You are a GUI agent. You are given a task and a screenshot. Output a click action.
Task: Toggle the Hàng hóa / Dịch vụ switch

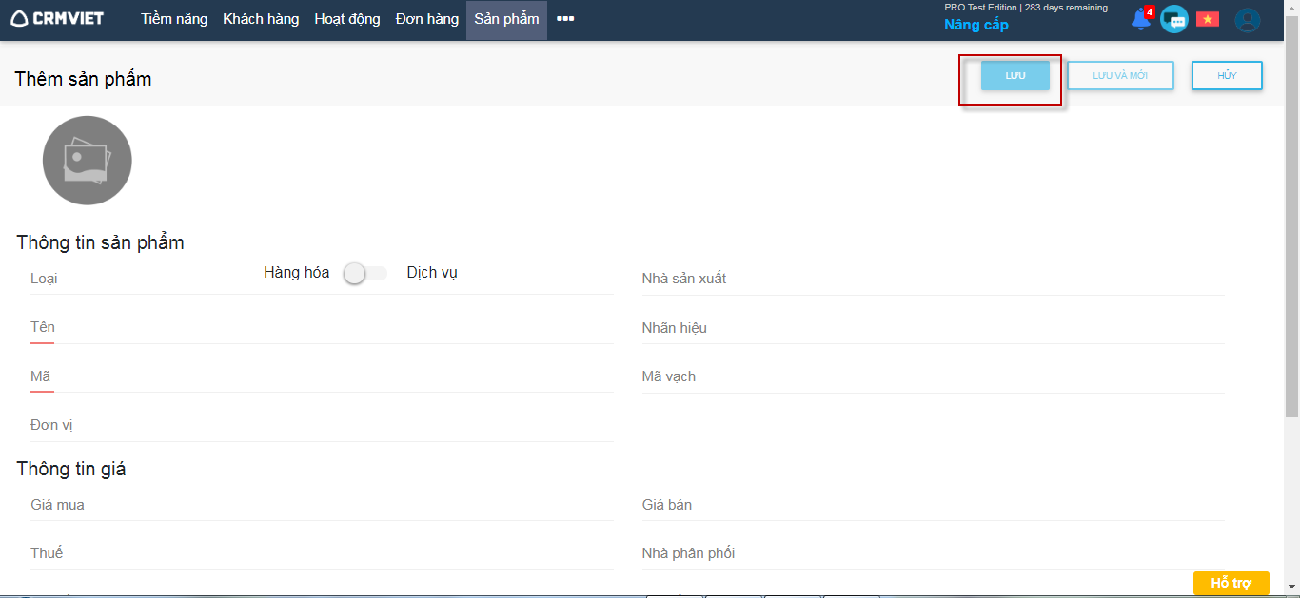click(x=364, y=274)
